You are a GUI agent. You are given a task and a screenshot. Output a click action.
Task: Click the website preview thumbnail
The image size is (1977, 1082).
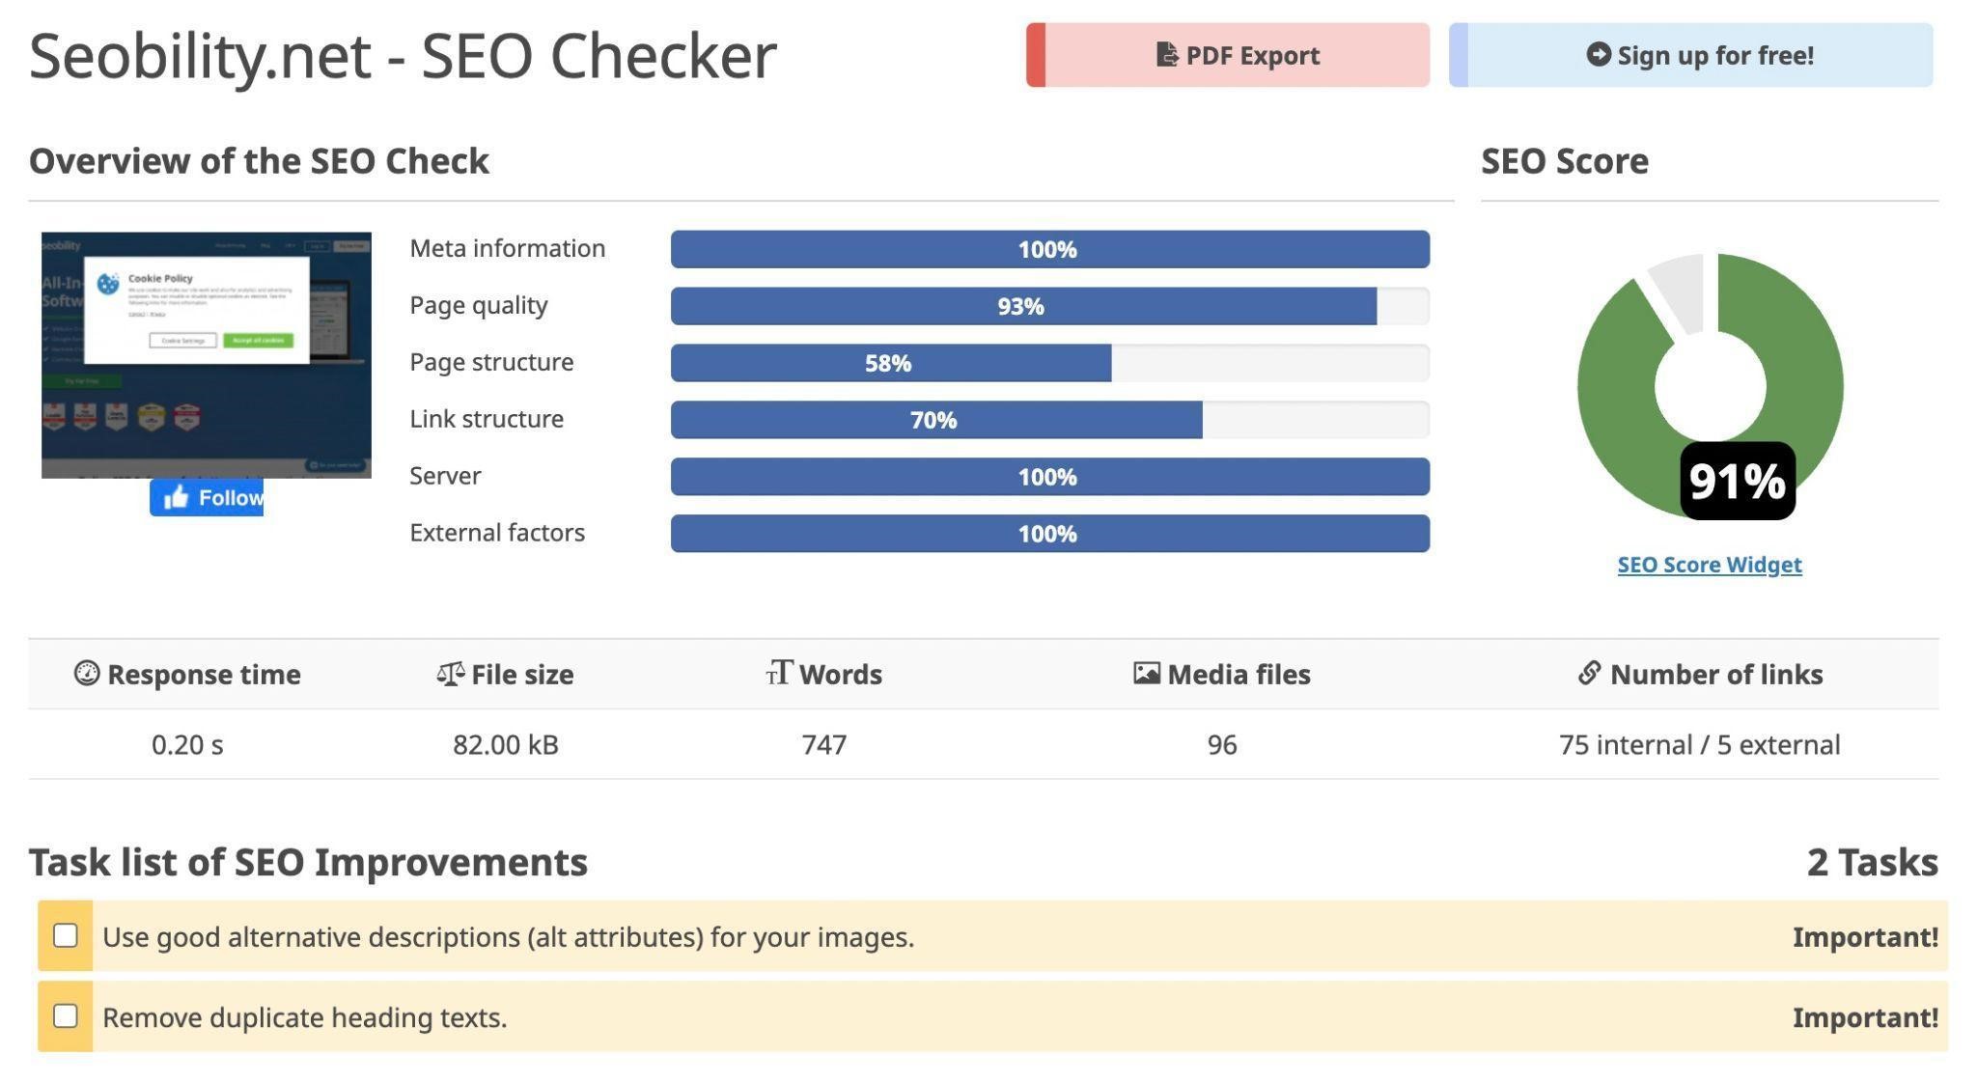click(206, 356)
